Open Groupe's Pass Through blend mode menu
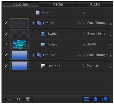The width and height of the screenshot is (114, 104). click(x=97, y=23)
